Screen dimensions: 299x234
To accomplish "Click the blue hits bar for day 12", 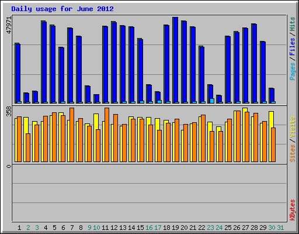I will click(x=114, y=63).
